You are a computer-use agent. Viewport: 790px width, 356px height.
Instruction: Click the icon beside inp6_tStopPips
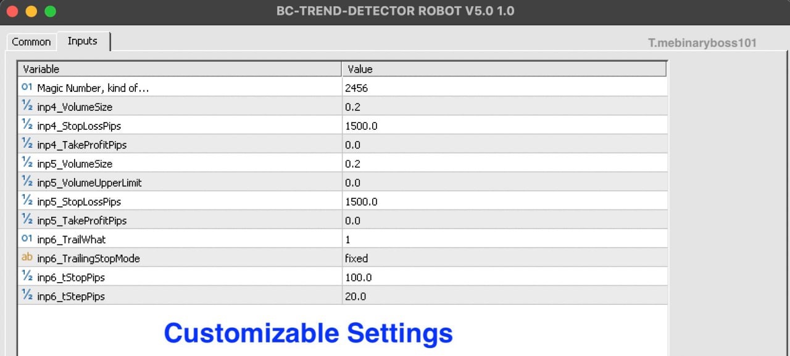[27, 277]
